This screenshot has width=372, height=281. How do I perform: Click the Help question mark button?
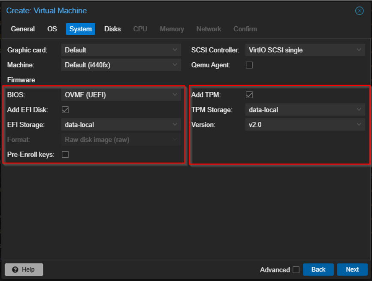pyautogui.click(x=24, y=269)
